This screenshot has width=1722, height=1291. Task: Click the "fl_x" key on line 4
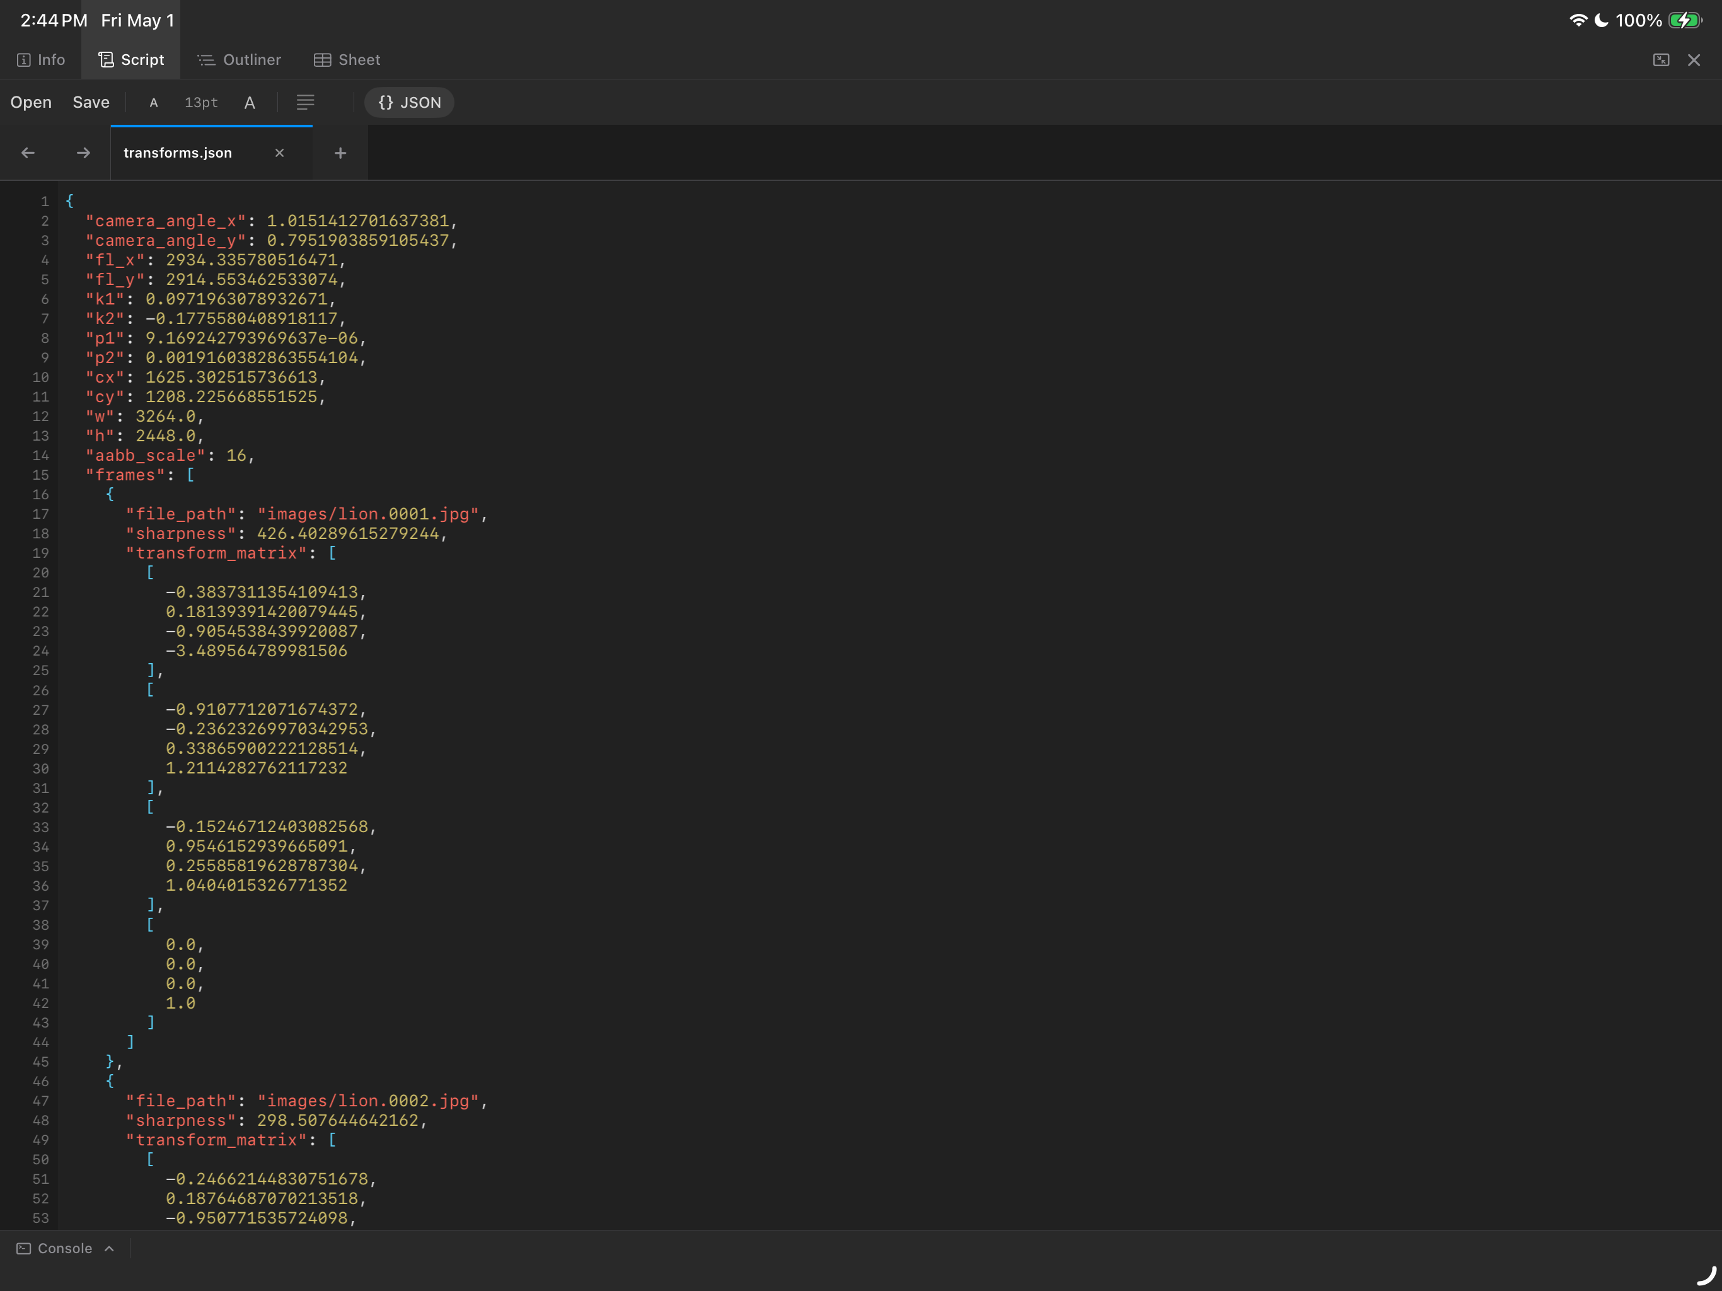(115, 260)
